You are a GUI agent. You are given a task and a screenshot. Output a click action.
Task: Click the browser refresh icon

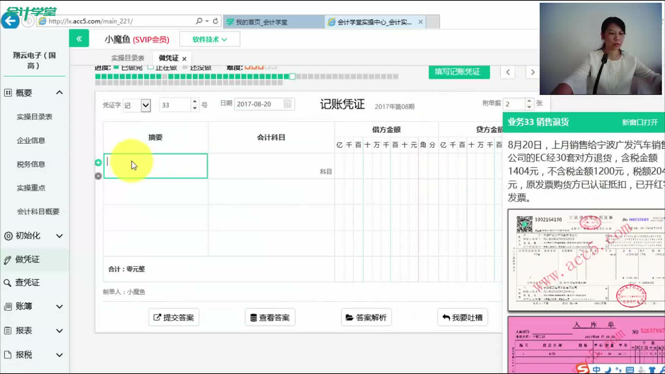click(x=215, y=21)
